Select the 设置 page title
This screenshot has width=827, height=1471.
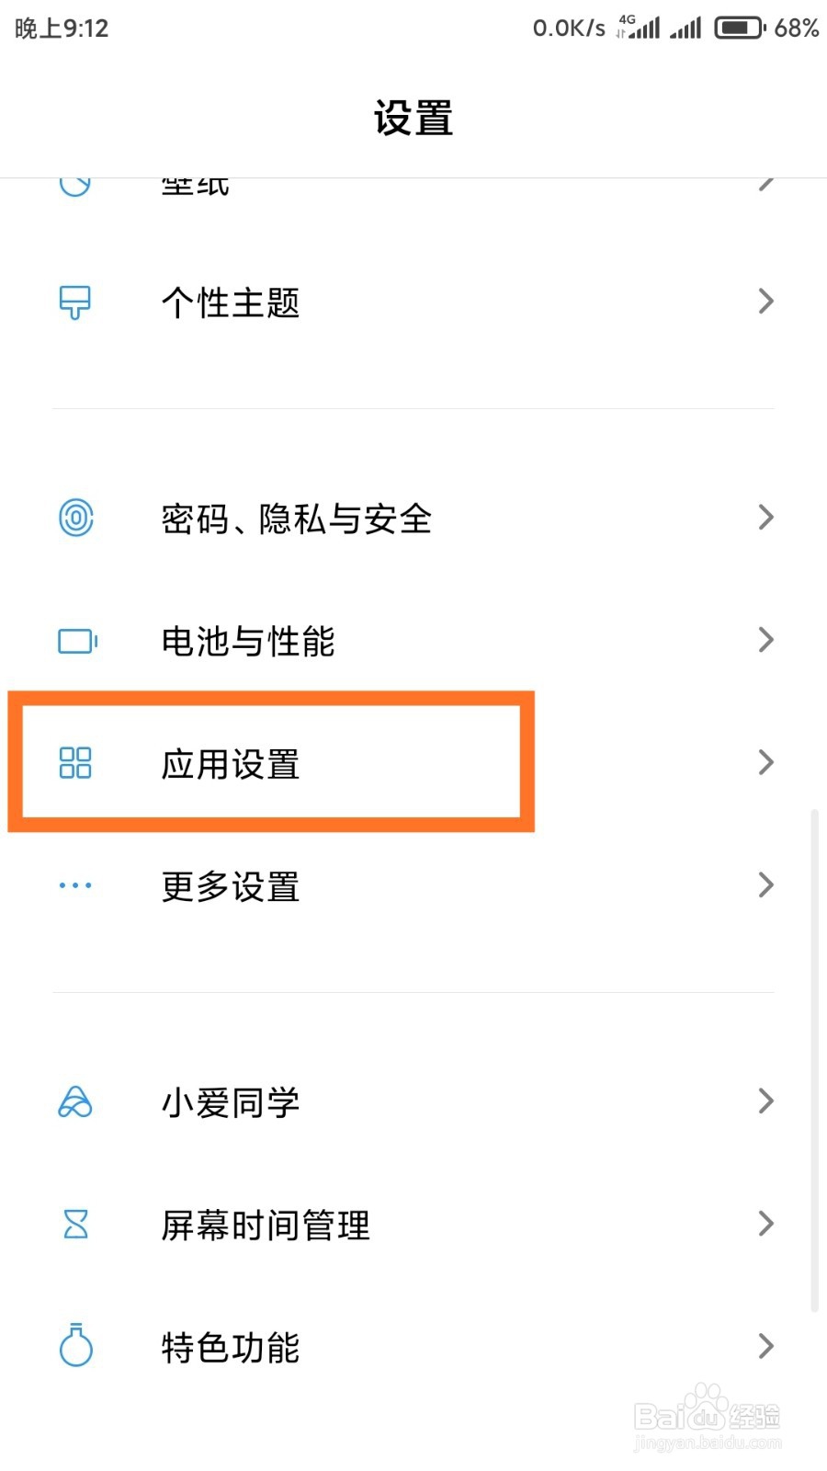pyautogui.click(x=413, y=118)
